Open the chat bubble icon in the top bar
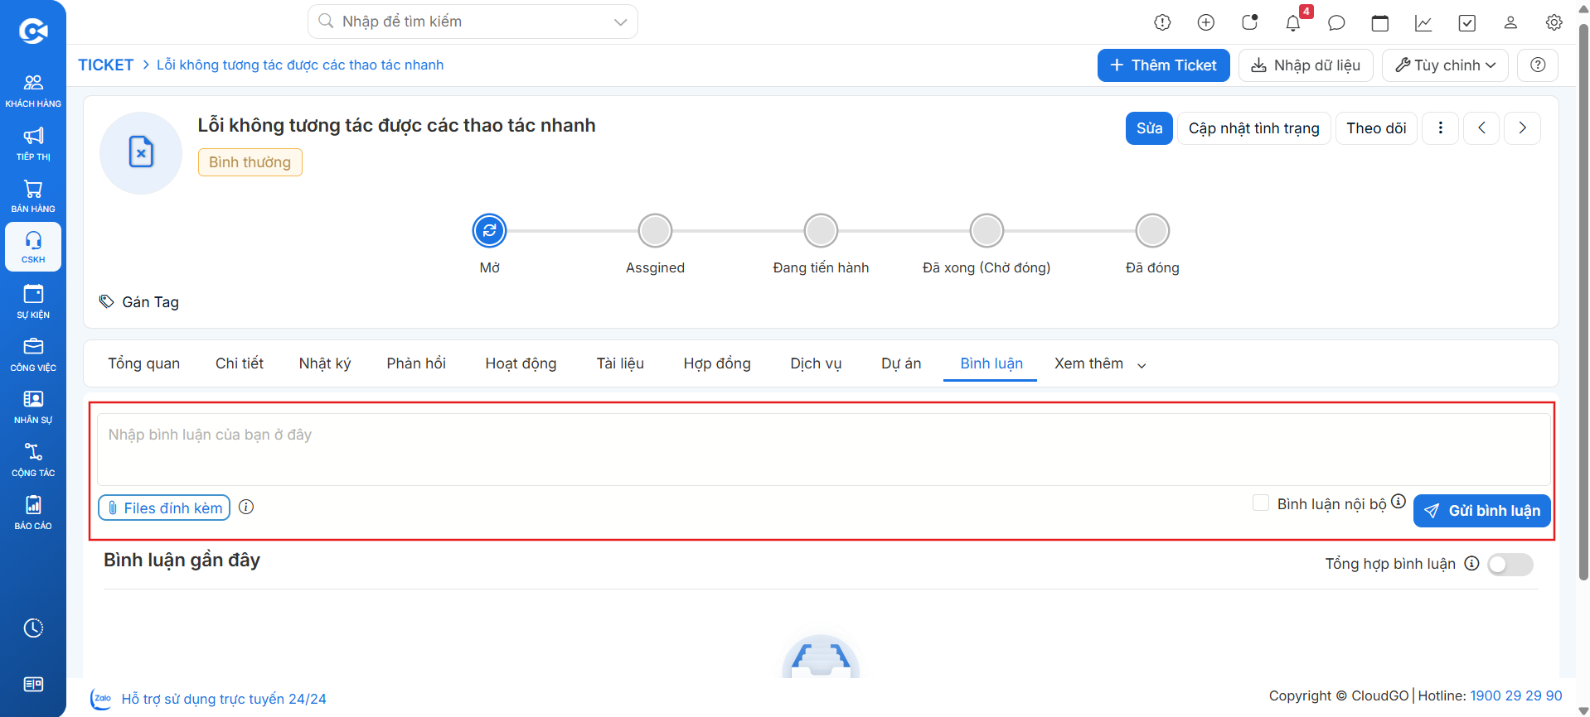The image size is (1590, 717). (x=1336, y=22)
